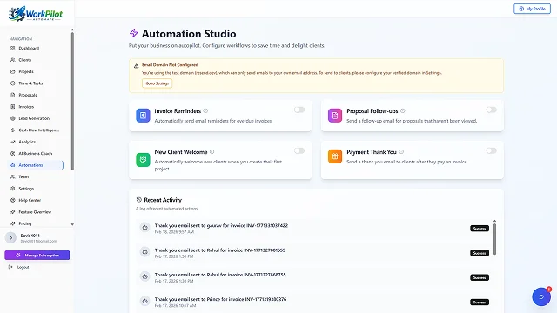Click the David4011 user avatar
Image resolution: width=557 pixels, height=313 pixels.
pyautogui.click(x=10, y=238)
